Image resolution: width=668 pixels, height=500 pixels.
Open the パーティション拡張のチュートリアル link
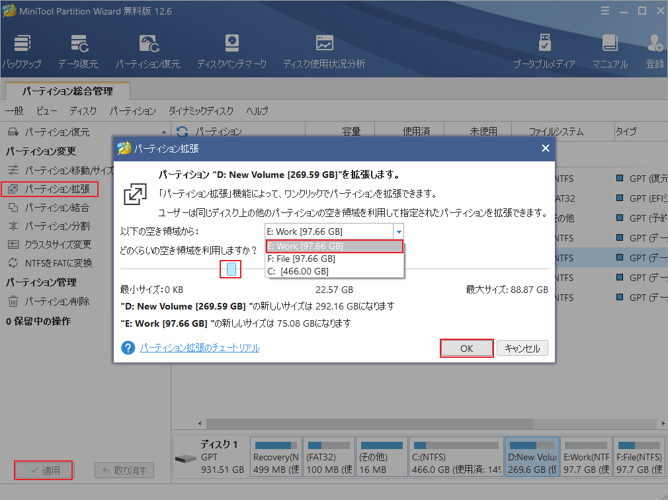pos(200,348)
